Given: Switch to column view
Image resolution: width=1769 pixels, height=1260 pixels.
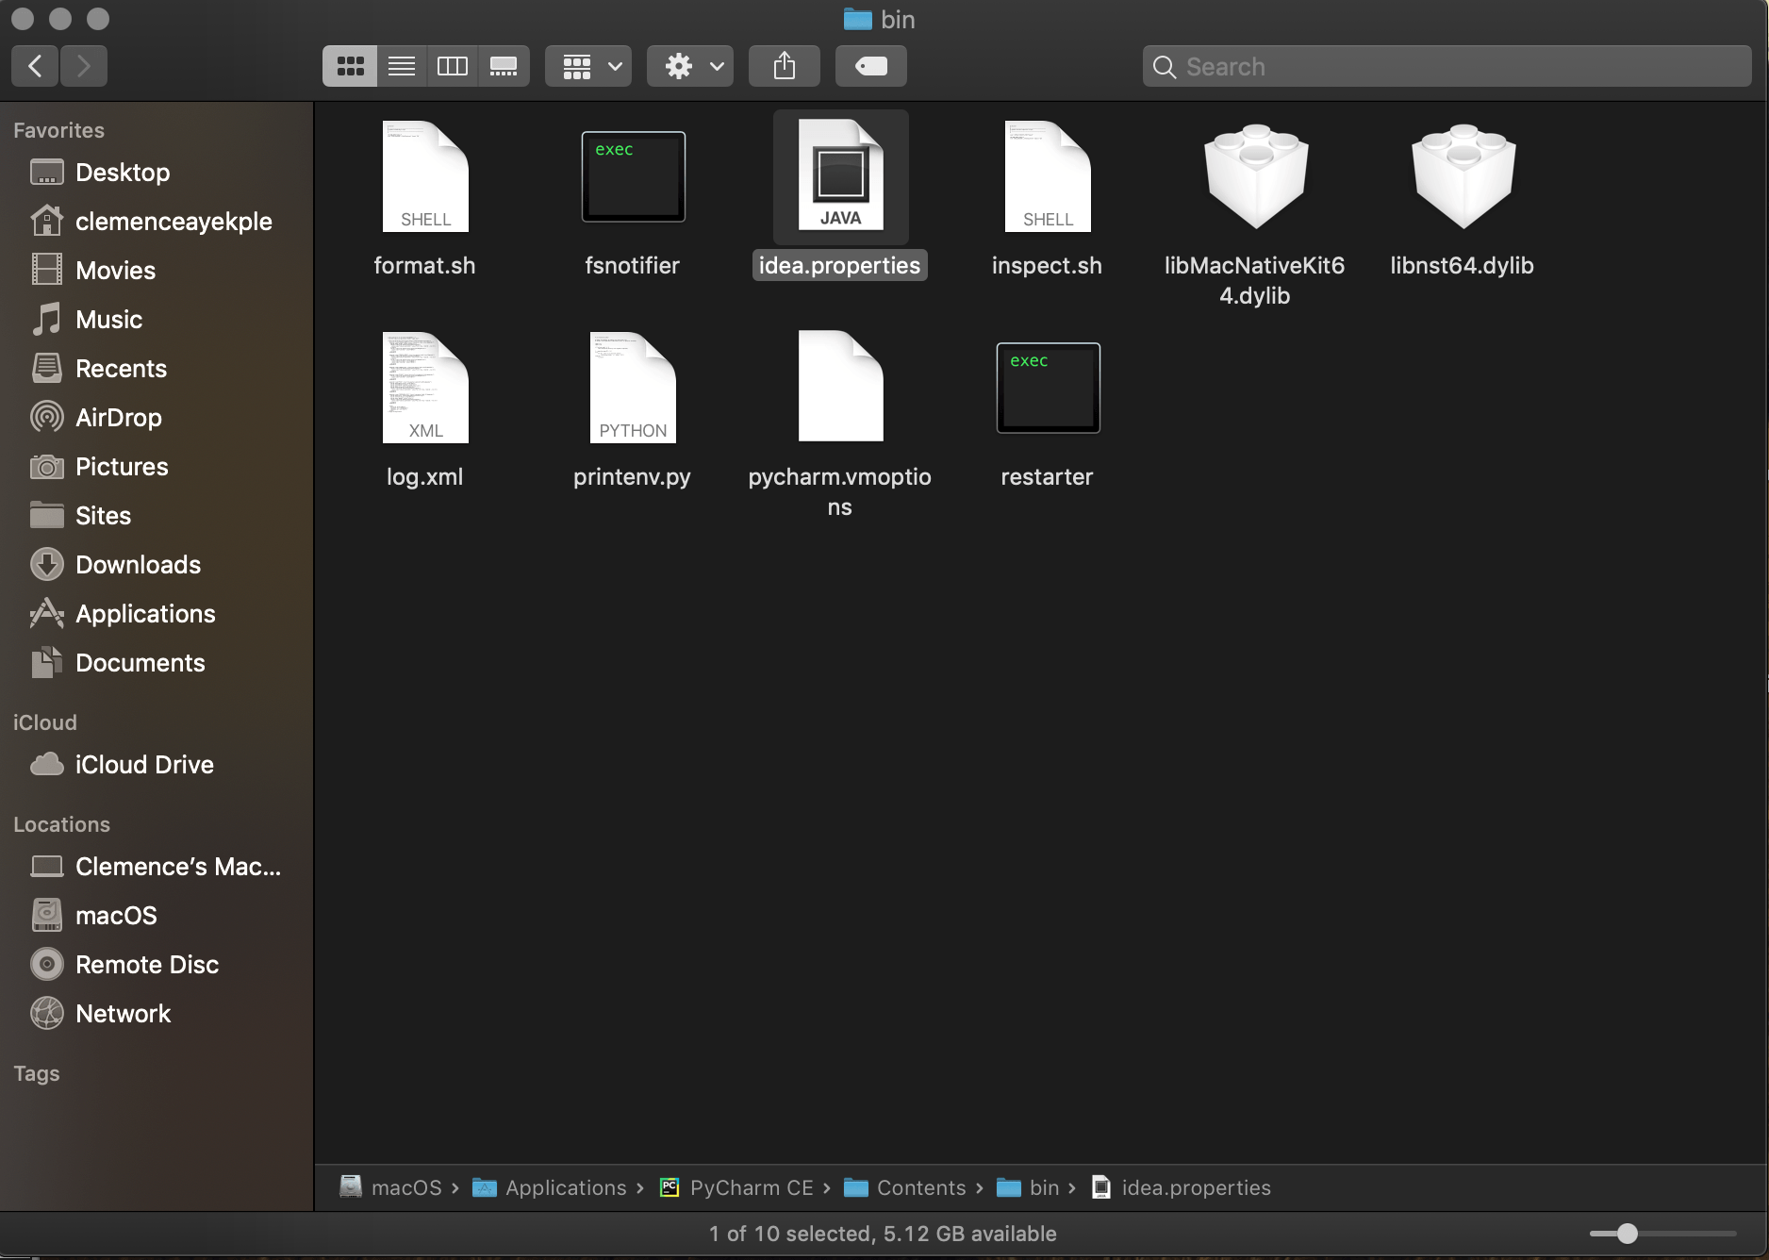Looking at the screenshot, I should [453, 66].
